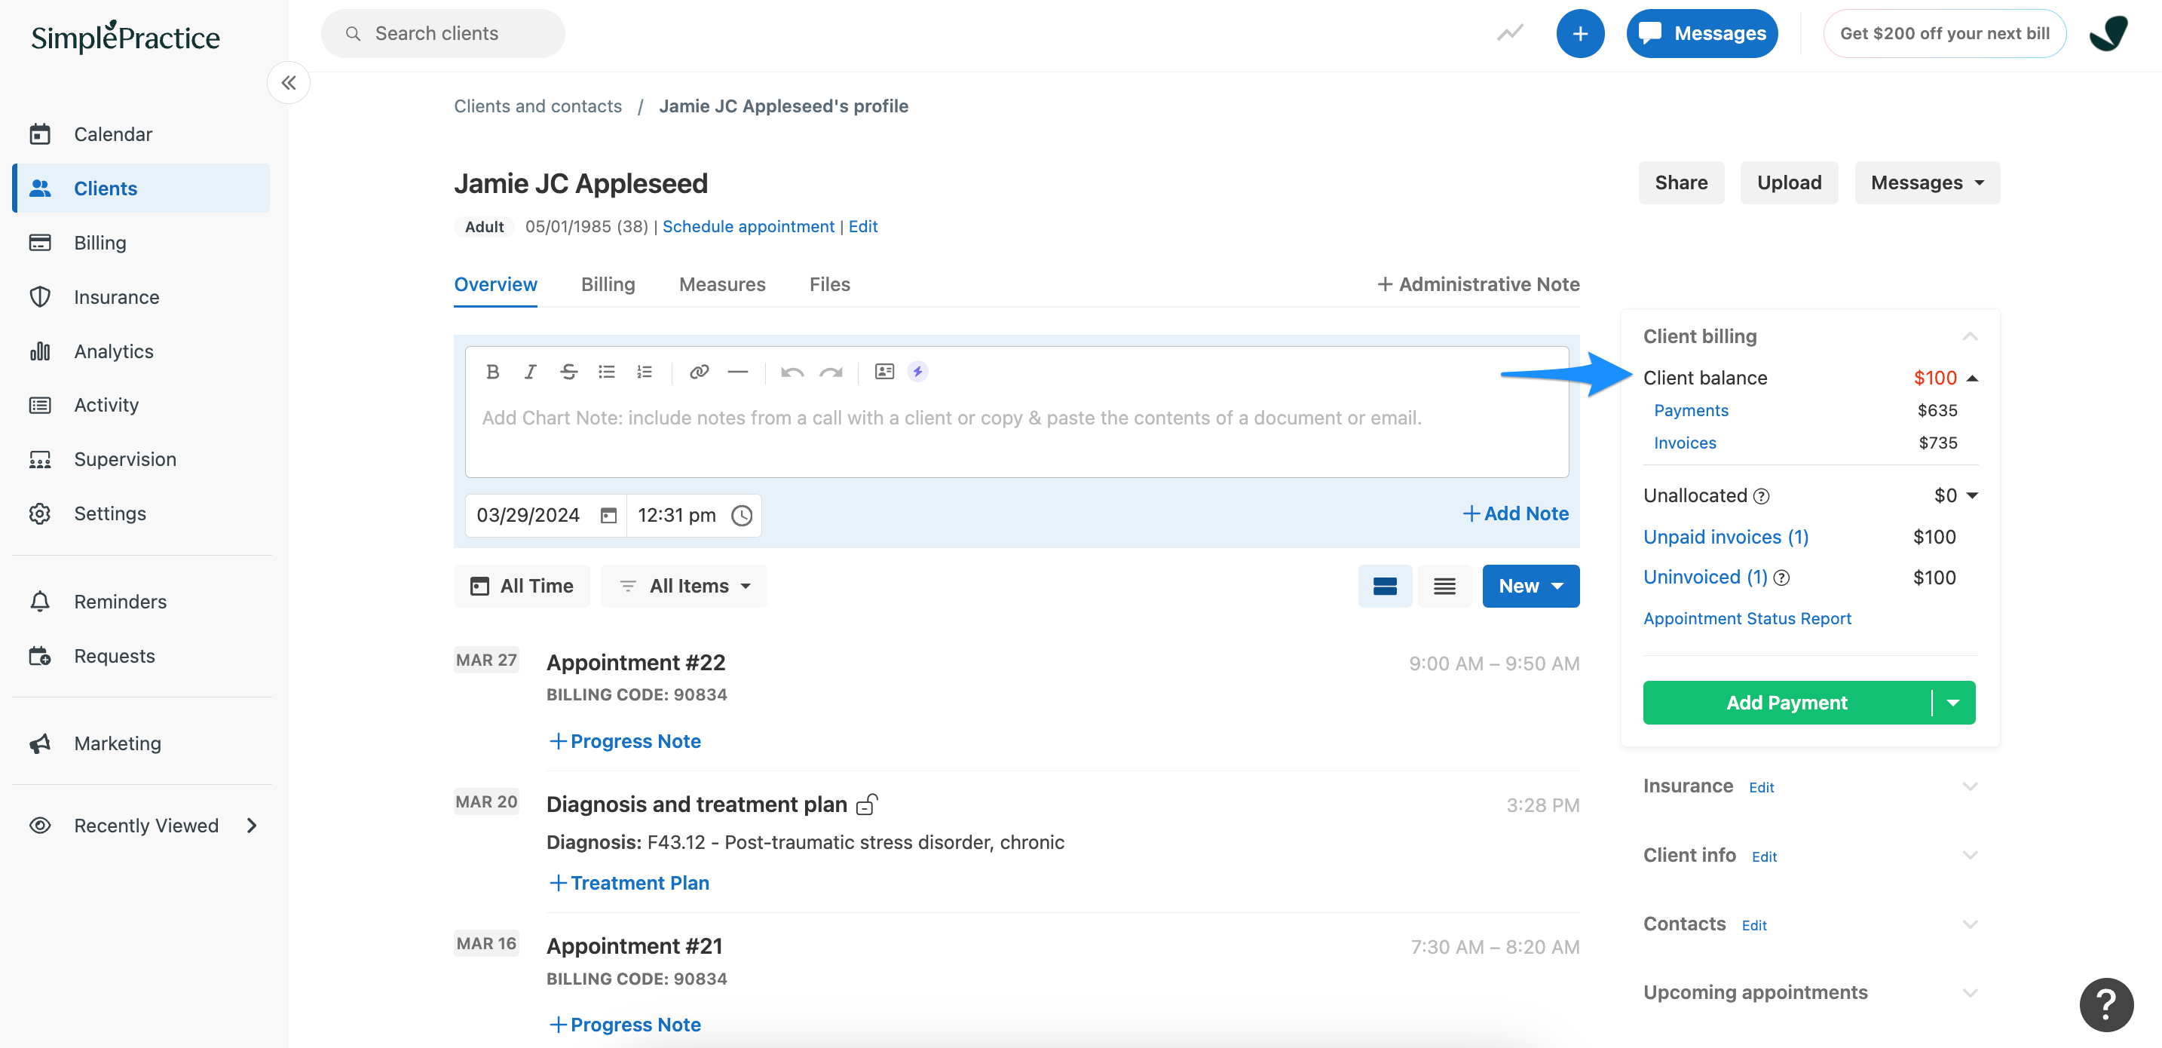This screenshot has height=1048, width=2162.
Task: Open the Activity page
Action: (x=141, y=405)
